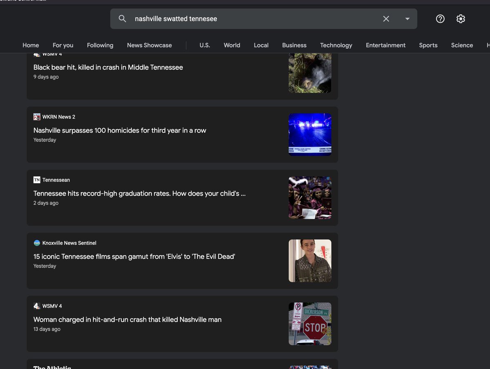
Task: Clear the search query with X
Action: (x=386, y=19)
